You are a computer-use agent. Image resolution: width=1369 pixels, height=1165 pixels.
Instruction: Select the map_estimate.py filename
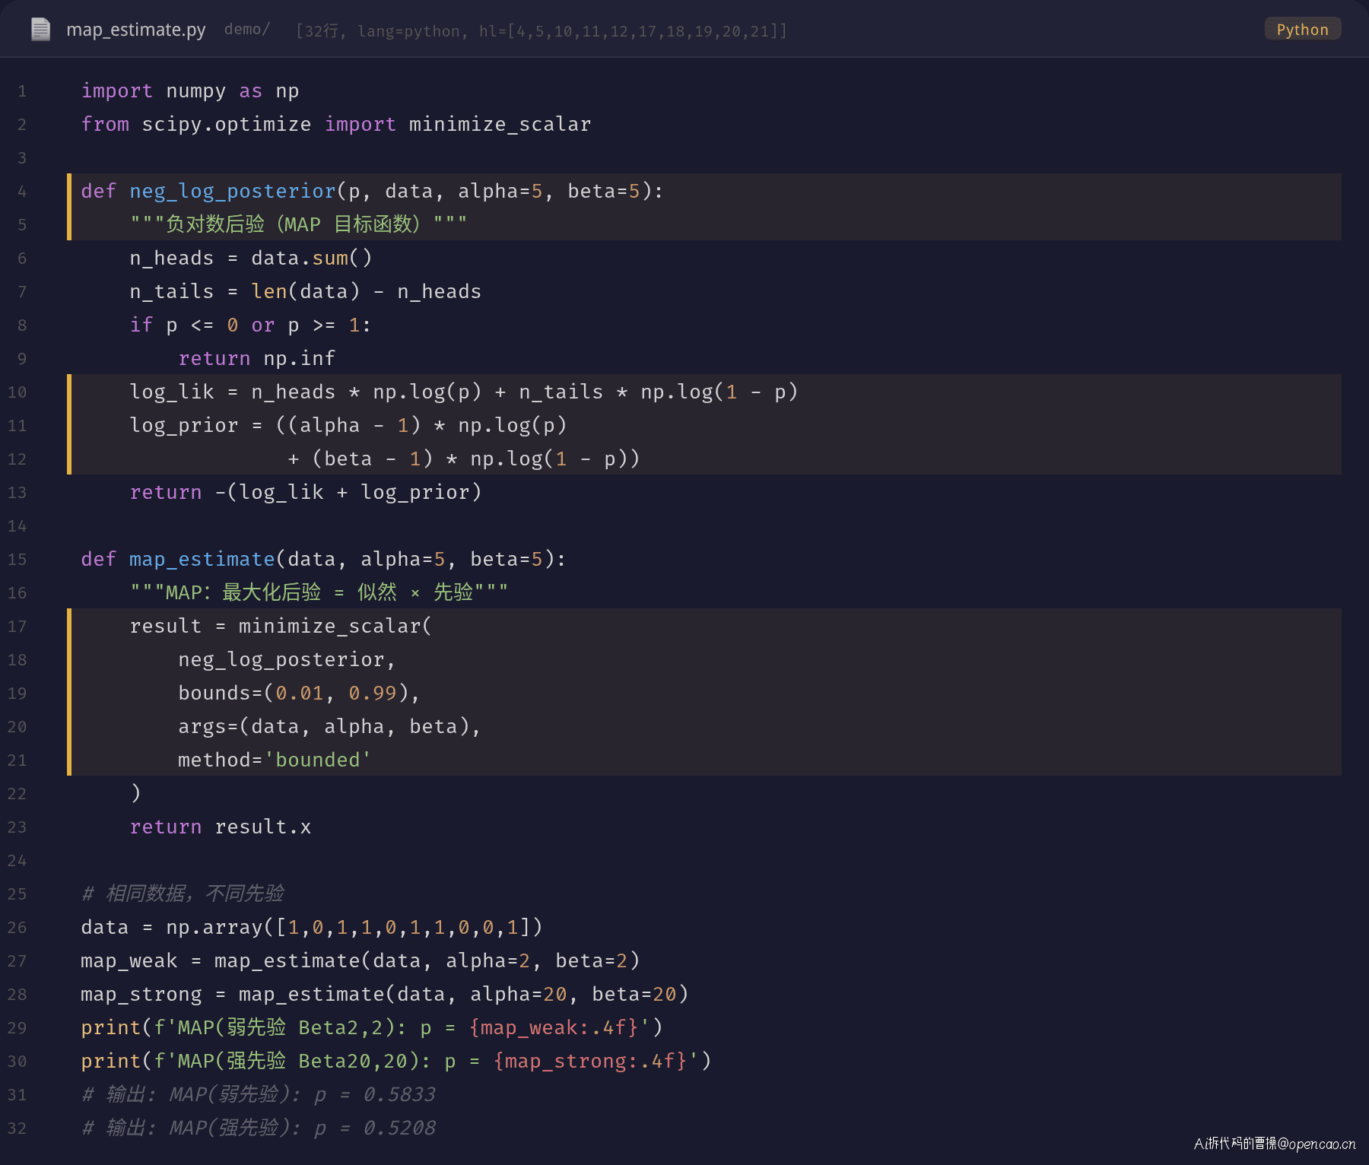click(136, 30)
